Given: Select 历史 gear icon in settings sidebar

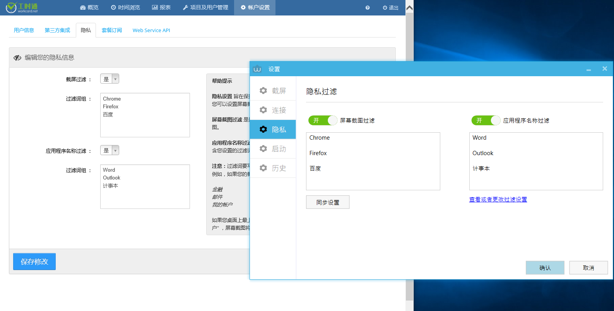Looking at the screenshot, I should 263,168.
